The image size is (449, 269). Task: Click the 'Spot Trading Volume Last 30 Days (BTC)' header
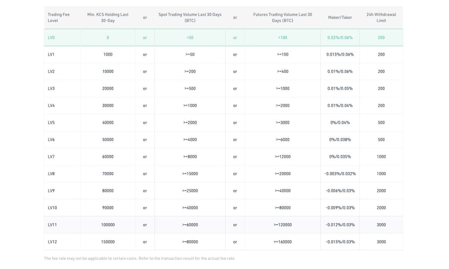point(190,17)
